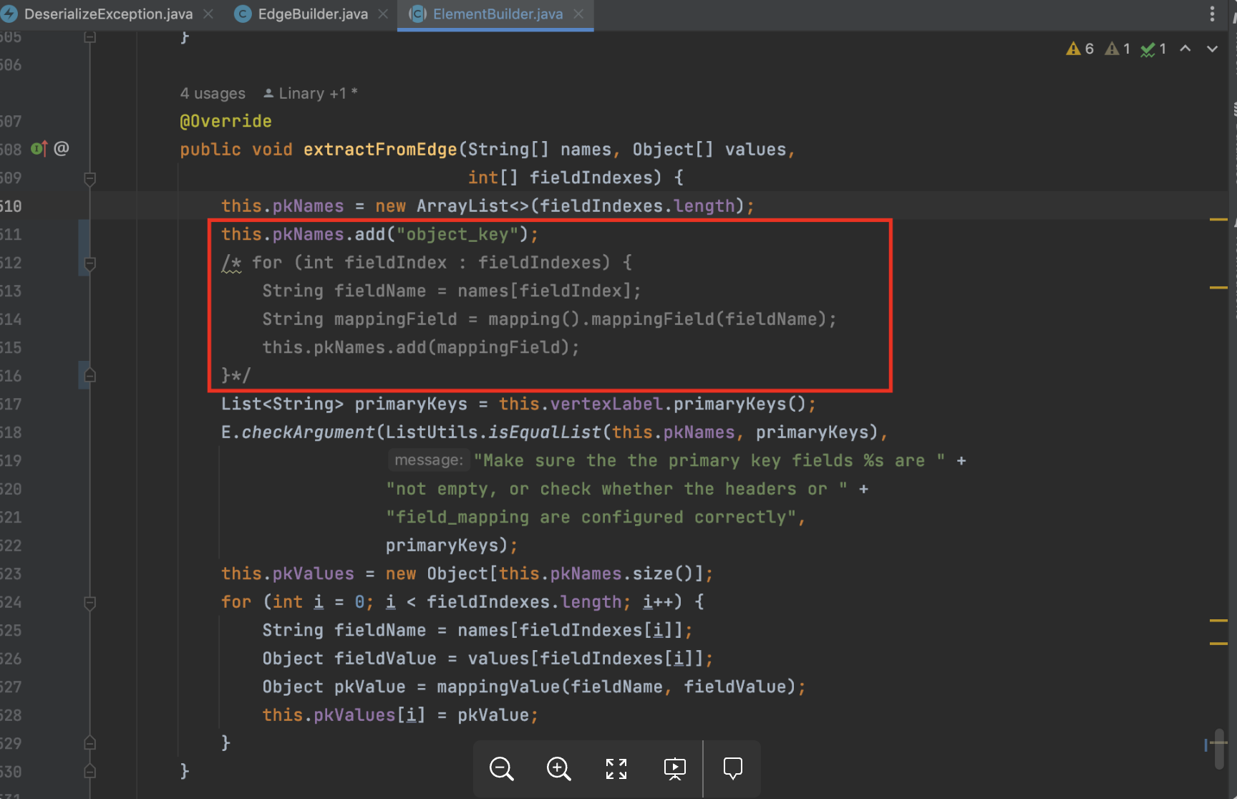Image resolution: width=1237 pixels, height=799 pixels.
Task: Click the @Override annotation
Action: (x=225, y=121)
